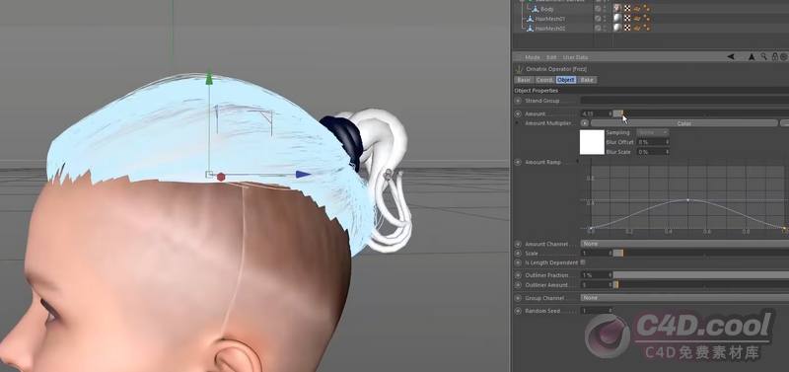The image size is (789, 372).
Task: Click the Ornatrix Operator icon in header
Action: pyautogui.click(x=519, y=69)
